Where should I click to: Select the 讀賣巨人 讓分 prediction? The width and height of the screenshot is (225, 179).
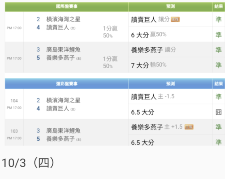[150, 19]
